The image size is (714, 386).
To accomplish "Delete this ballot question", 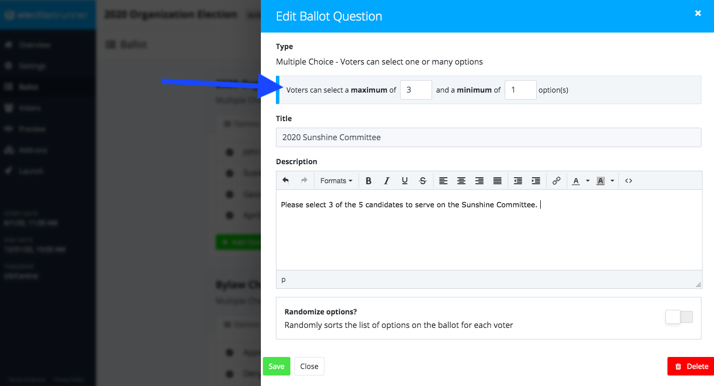I will (690, 366).
